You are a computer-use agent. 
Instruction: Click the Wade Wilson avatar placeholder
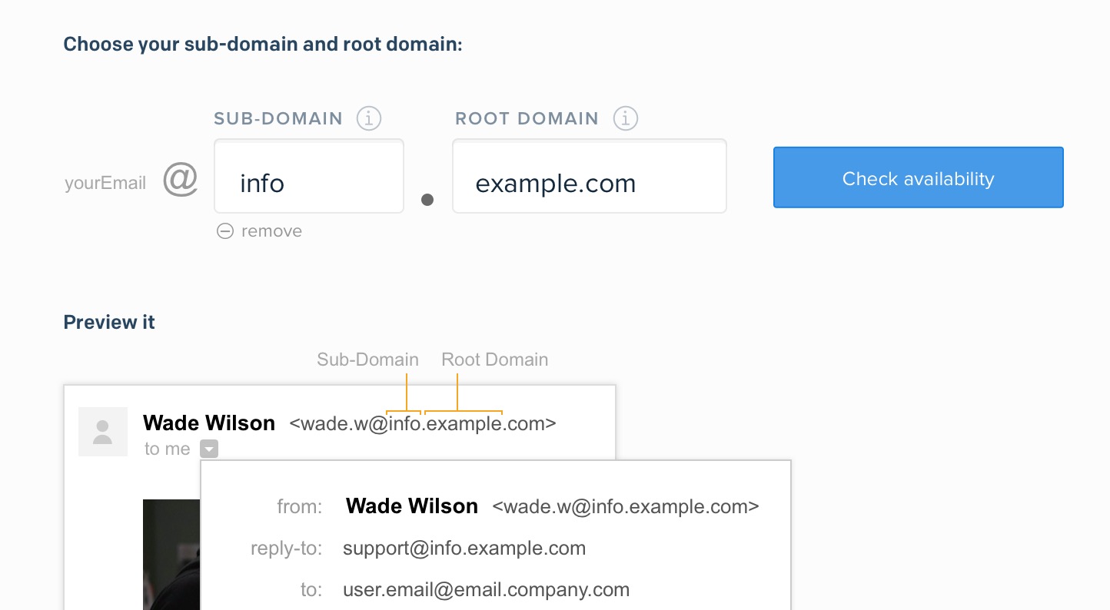[103, 432]
